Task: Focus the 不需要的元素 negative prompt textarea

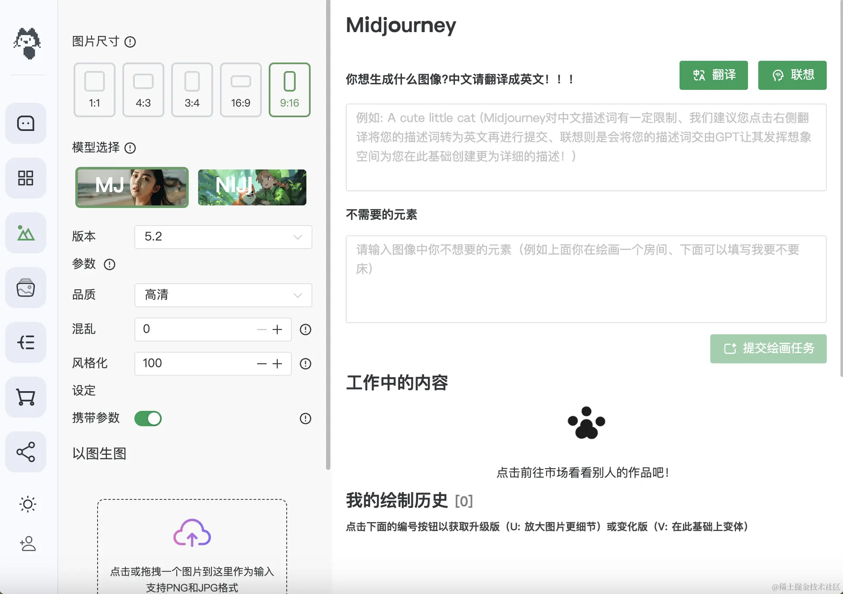Action: coord(586,279)
